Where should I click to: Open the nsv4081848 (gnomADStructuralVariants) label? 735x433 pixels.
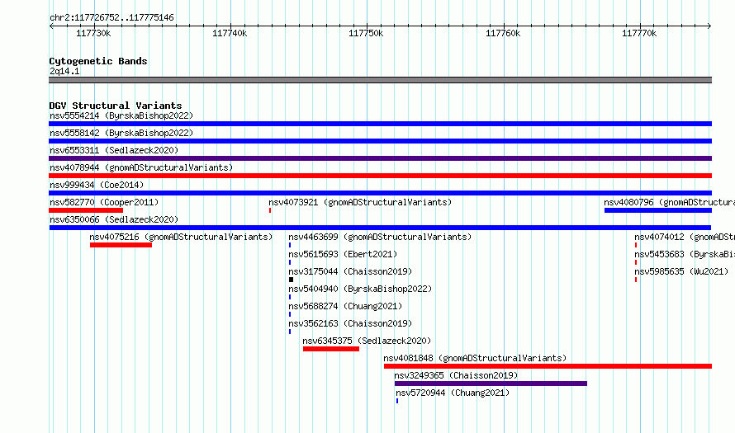coord(475,358)
